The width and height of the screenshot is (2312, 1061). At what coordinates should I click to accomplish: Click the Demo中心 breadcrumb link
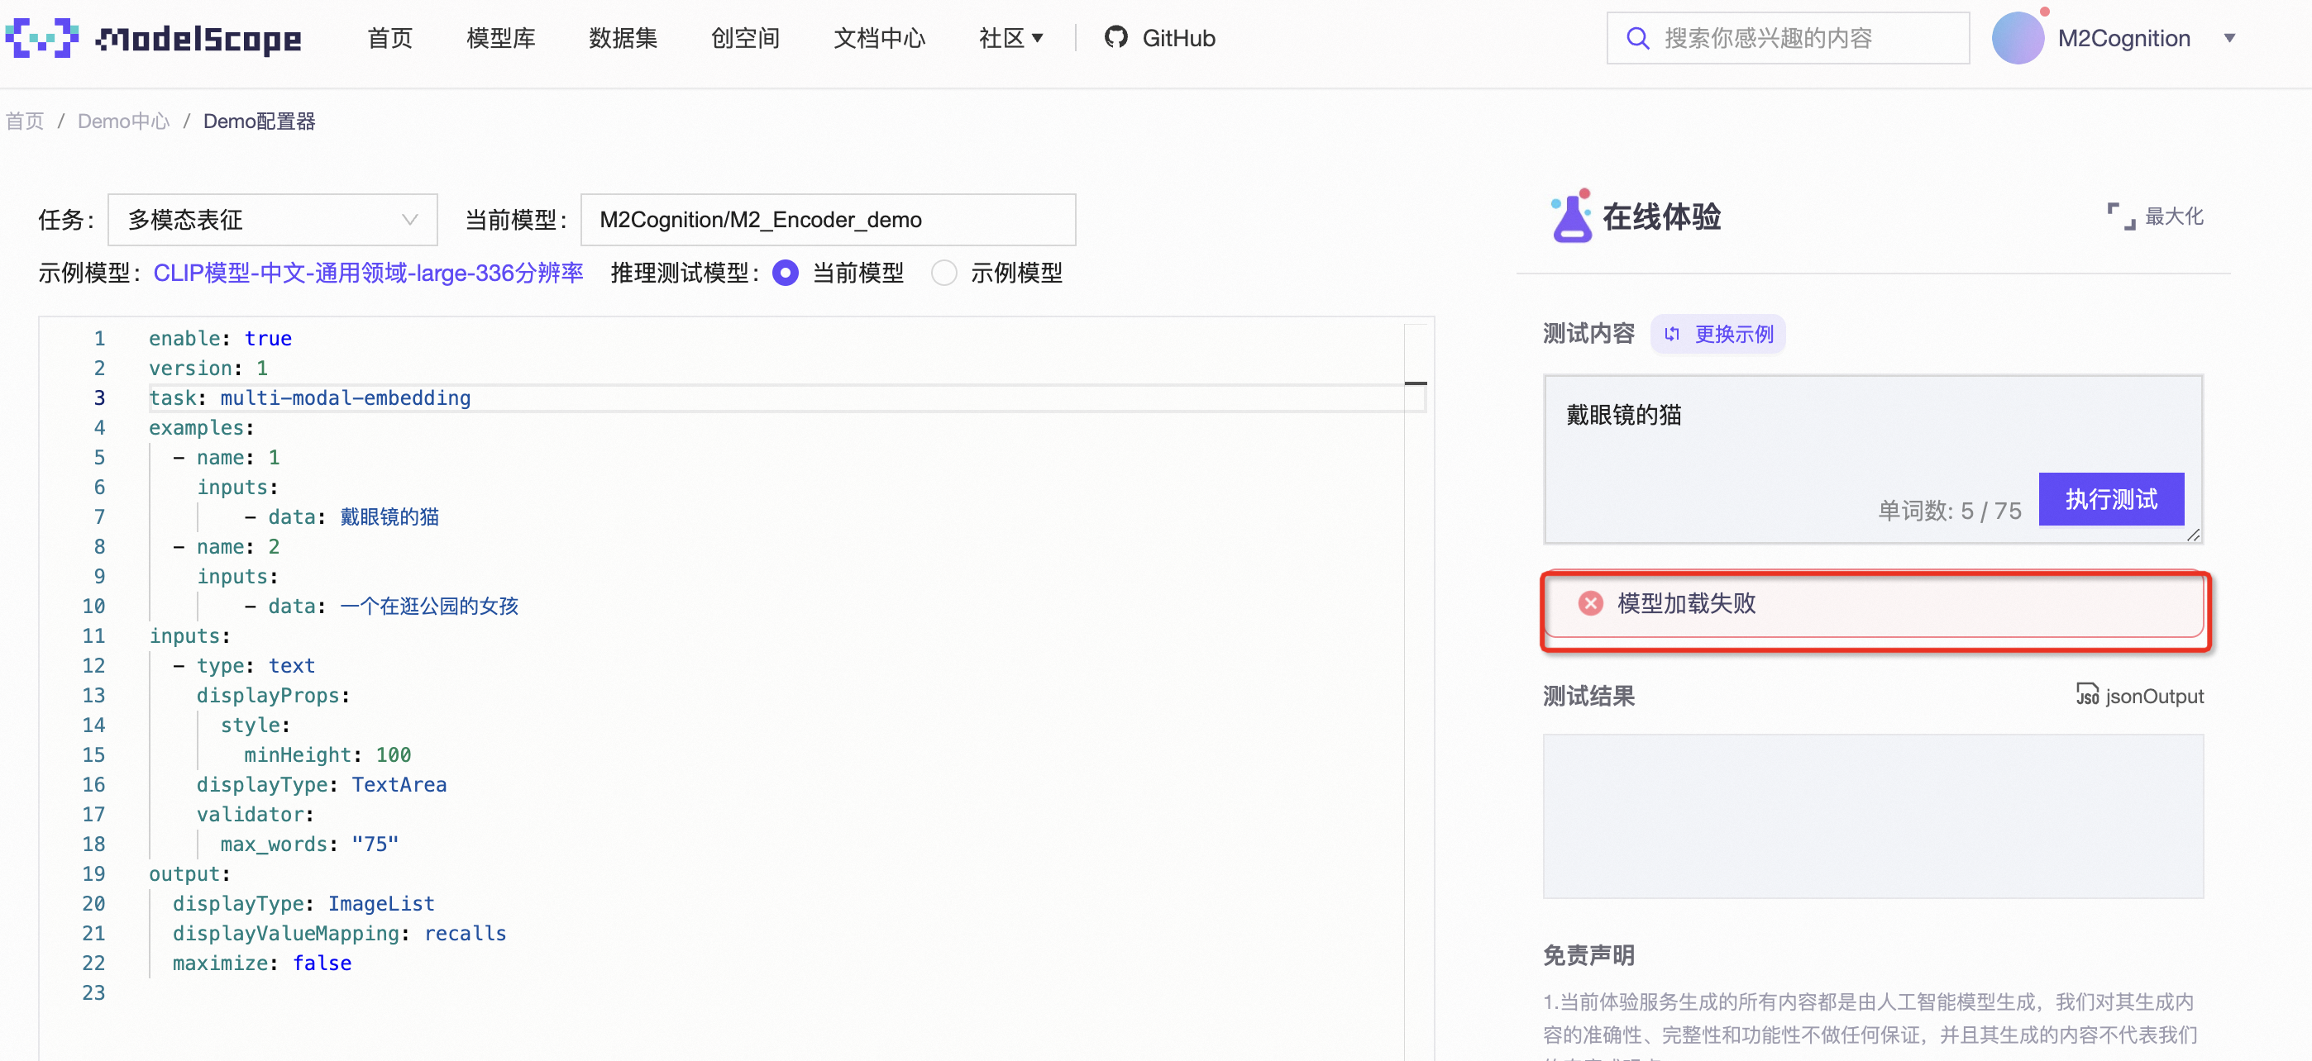tap(123, 121)
